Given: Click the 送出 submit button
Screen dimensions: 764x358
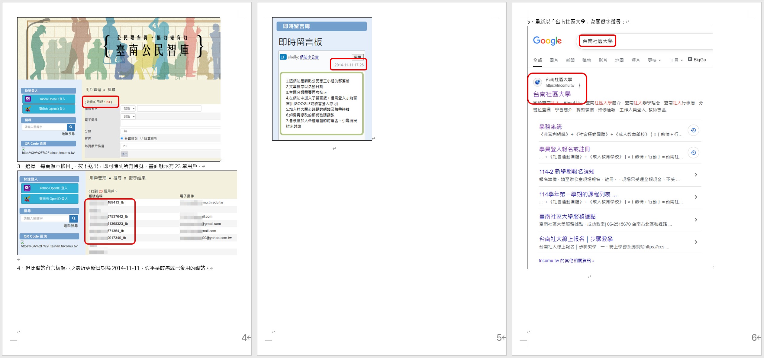Looking at the screenshot, I should tap(124, 154).
